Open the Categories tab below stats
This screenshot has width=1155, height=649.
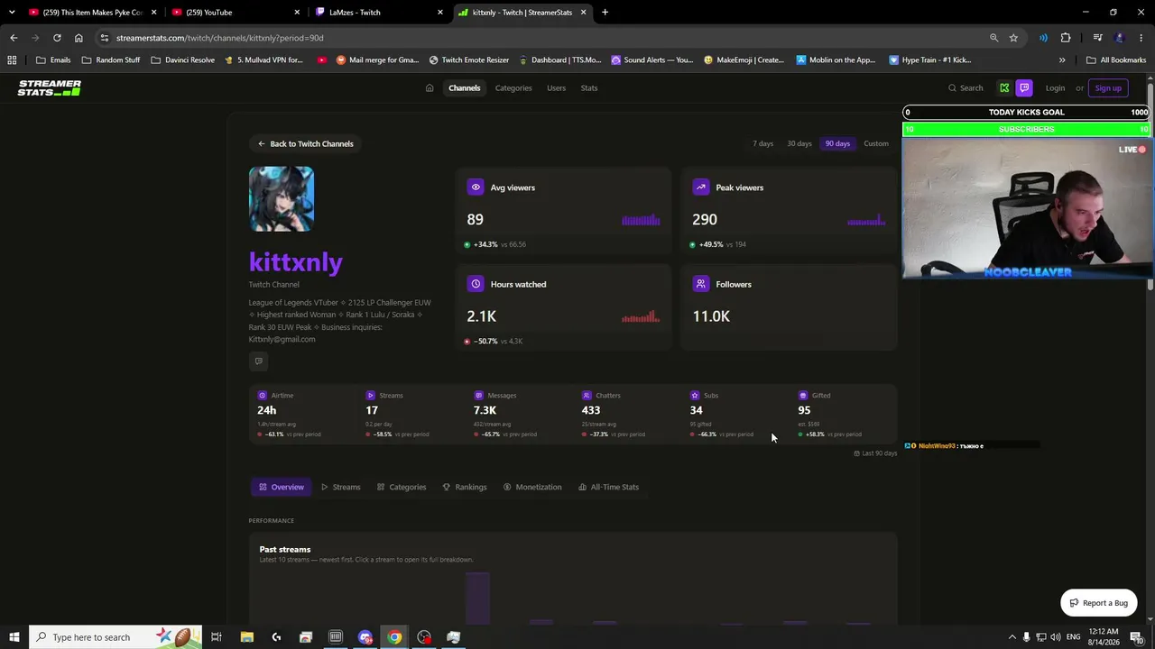pyautogui.click(x=402, y=487)
